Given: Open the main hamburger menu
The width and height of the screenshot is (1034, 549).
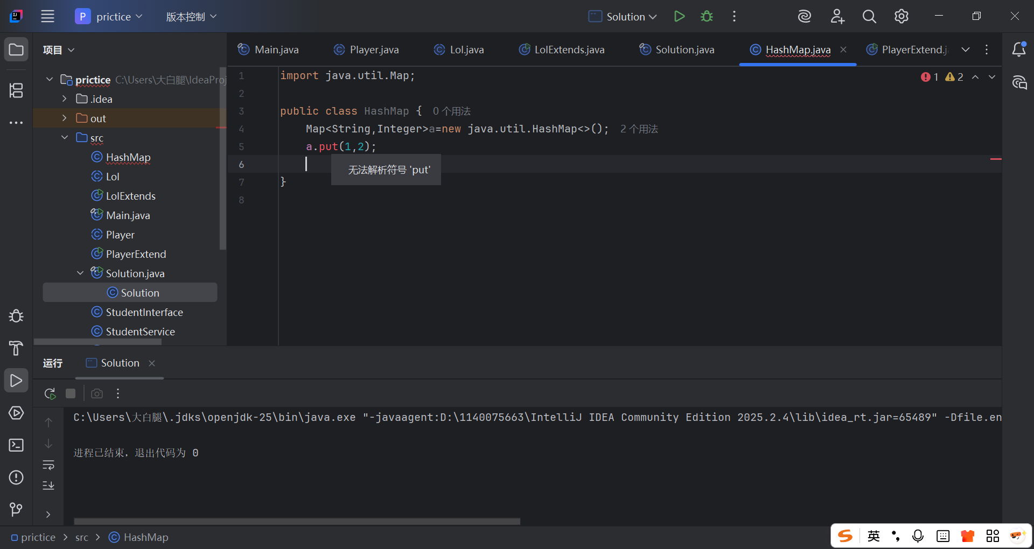Looking at the screenshot, I should pos(47,16).
